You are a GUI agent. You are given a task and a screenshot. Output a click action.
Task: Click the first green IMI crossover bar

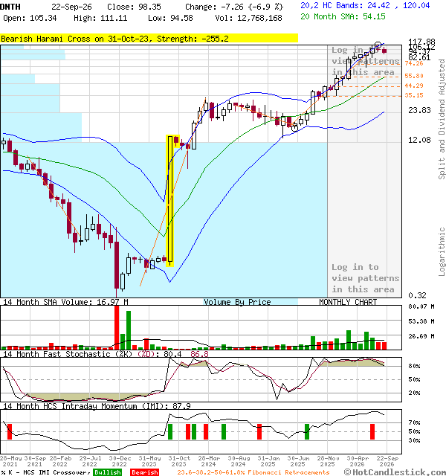tap(170, 431)
